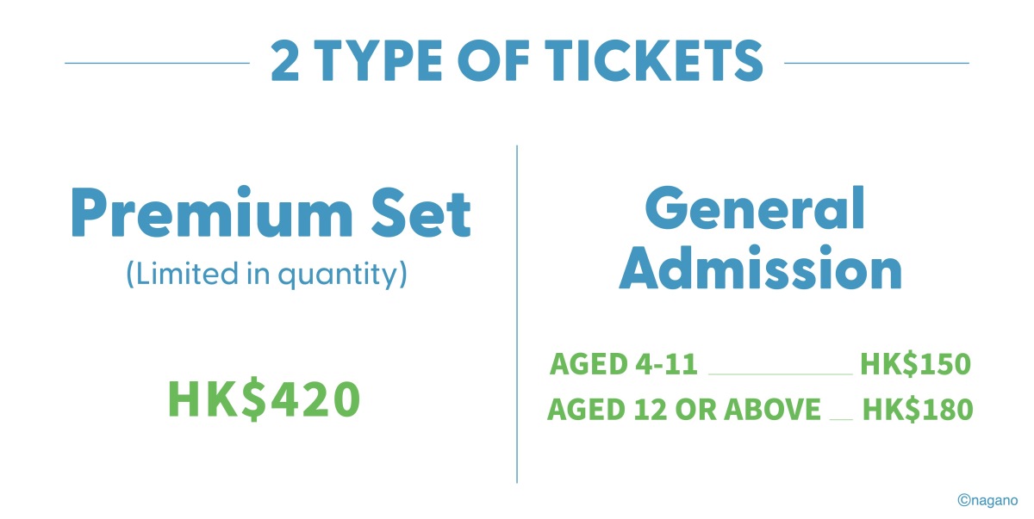1034x519 pixels.
Task: Click the "2 TYPE OF TICKETS" heading
Action: (517, 62)
